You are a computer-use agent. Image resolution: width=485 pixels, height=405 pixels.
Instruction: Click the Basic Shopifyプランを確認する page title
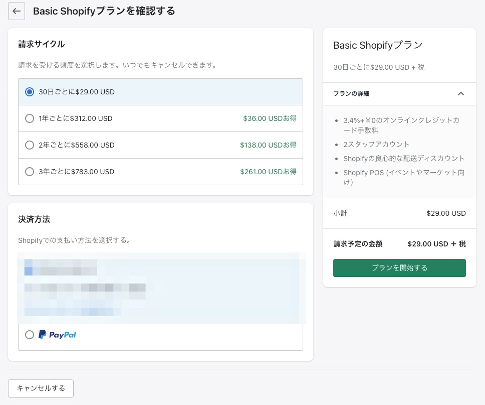(104, 11)
